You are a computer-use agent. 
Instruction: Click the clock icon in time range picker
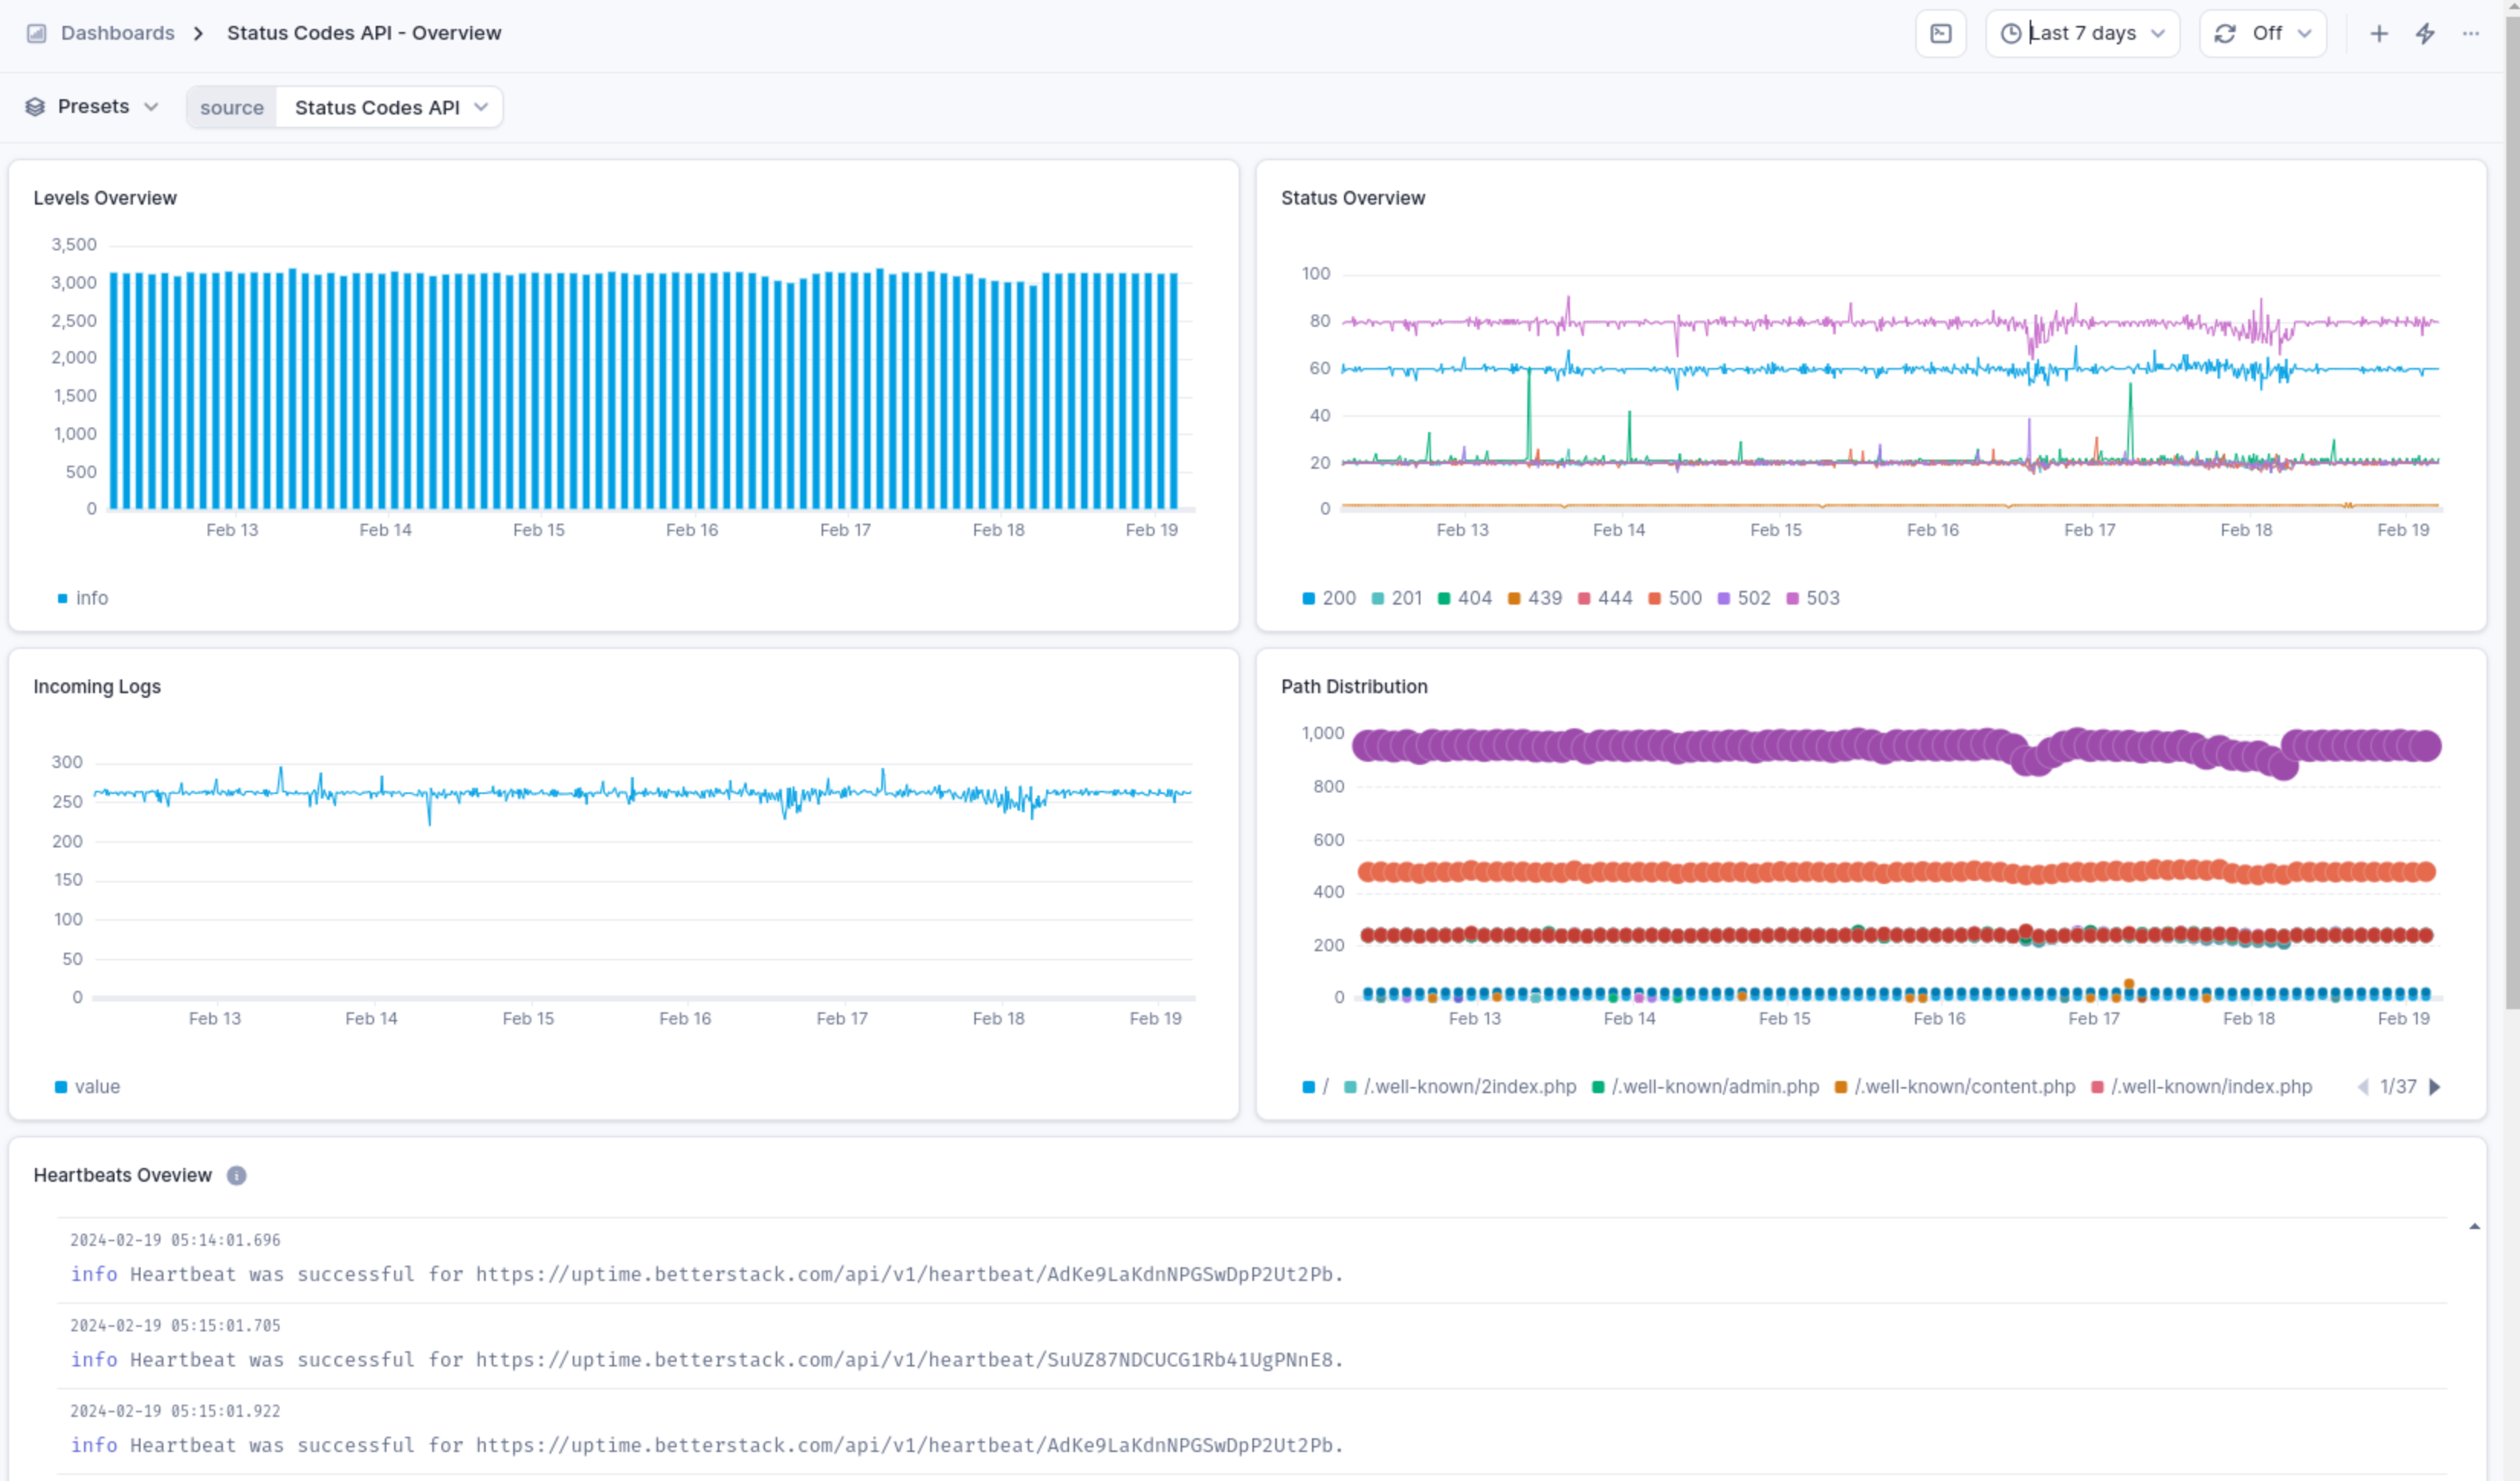point(2010,34)
